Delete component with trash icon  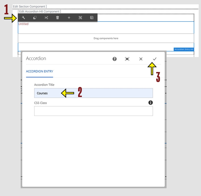(57, 18)
